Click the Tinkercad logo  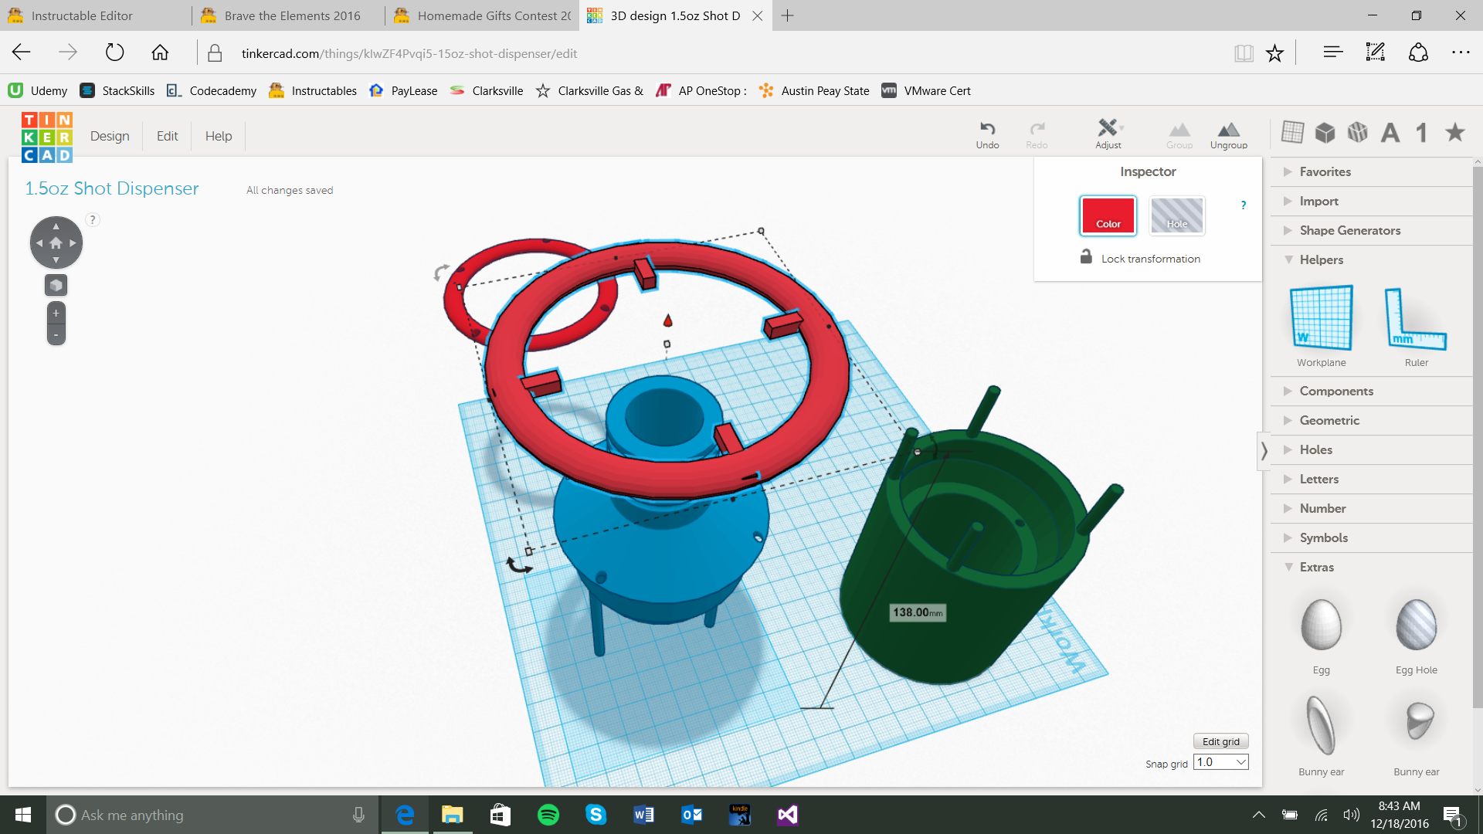tap(47, 137)
